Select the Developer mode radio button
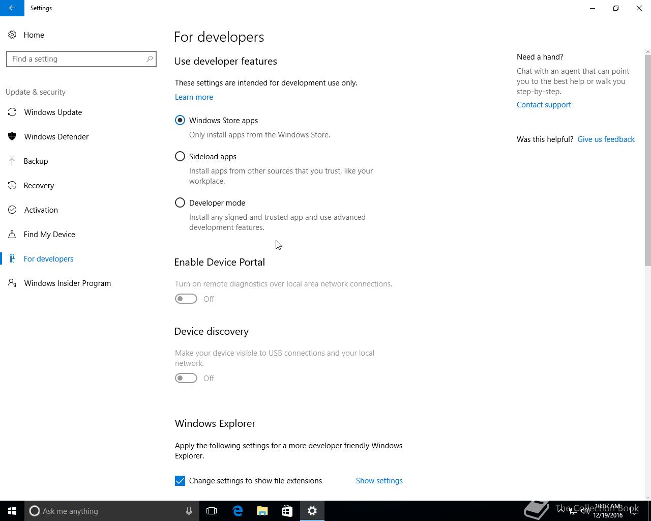The height and width of the screenshot is (521, 651). coord(180,203)
